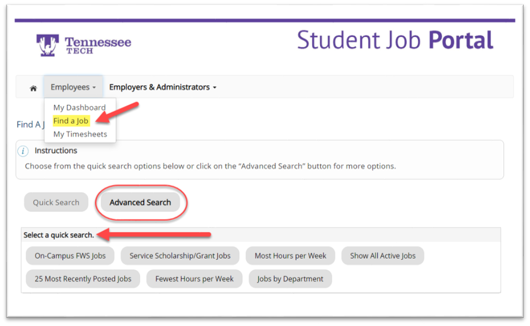
Task: Show Service Scholarship/Grant Jobs
Action: tap(180, 256)
